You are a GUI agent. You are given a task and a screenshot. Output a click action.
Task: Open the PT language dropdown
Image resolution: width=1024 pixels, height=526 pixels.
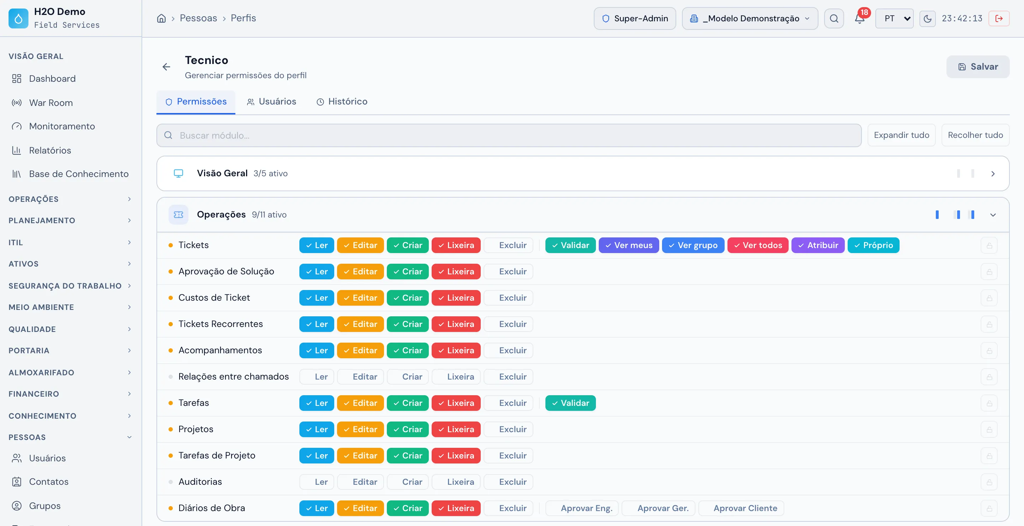(894, 18)
